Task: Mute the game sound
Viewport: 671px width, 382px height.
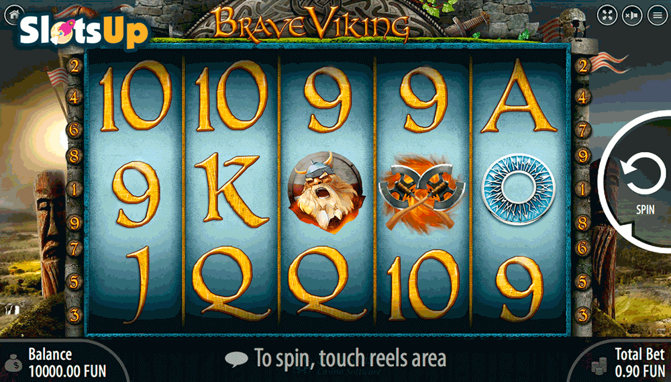Action: coord(633,15)
